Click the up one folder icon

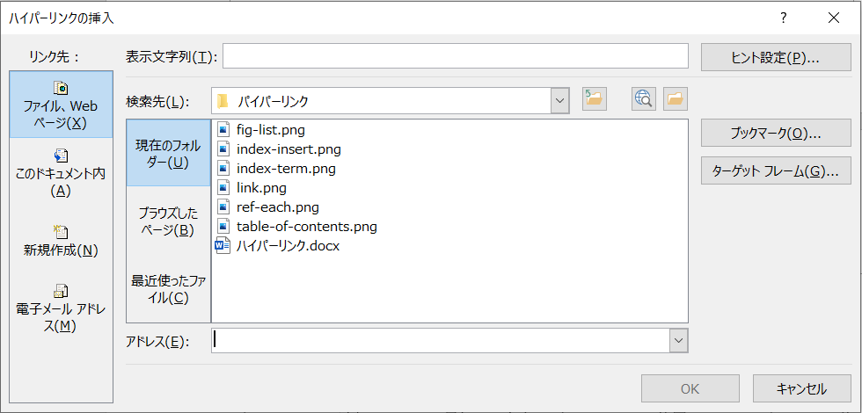tap(595, 100)
